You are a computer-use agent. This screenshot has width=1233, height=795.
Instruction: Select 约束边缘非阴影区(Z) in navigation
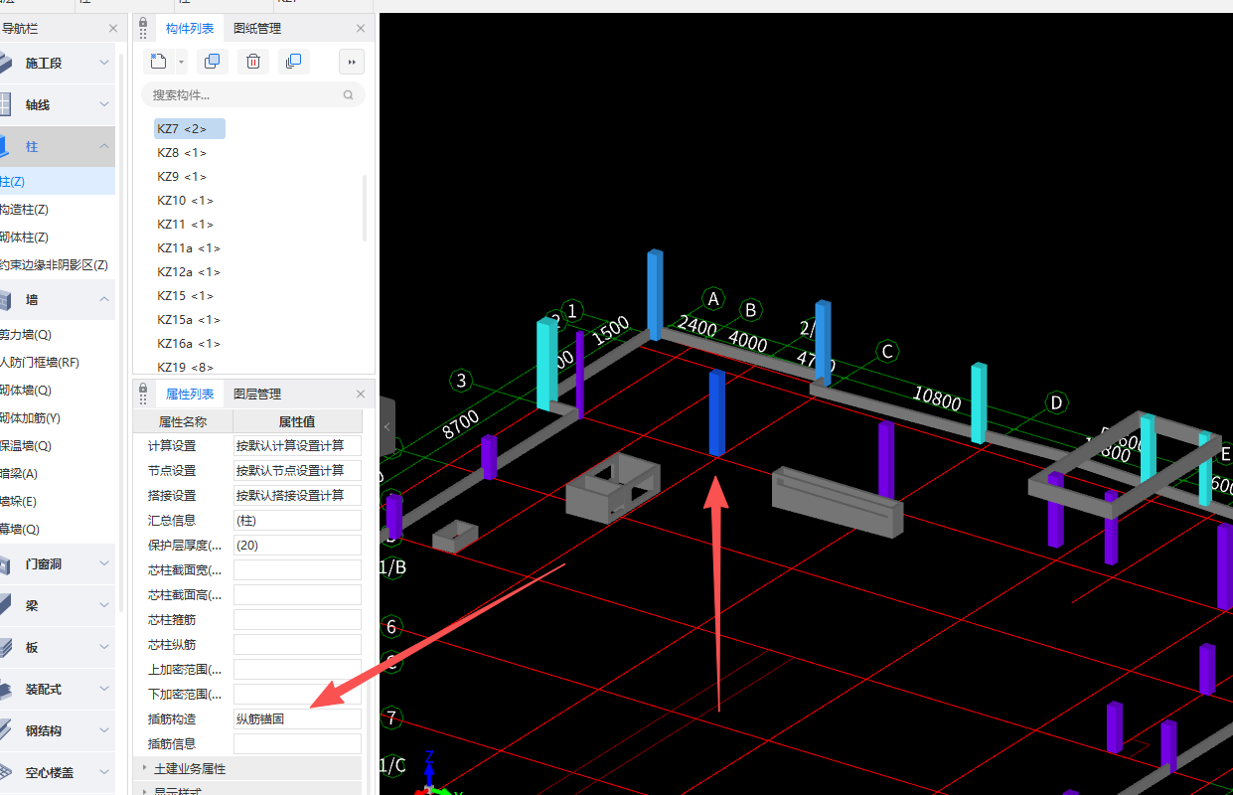coord(54,265)
